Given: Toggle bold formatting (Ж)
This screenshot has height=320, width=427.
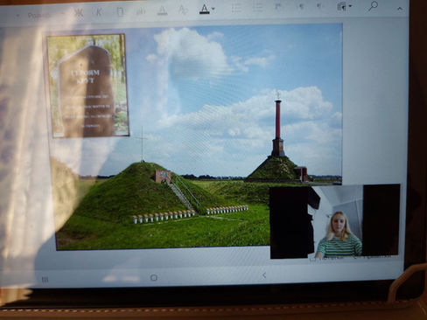Looking at the screenshot, I should coord(78,12).
